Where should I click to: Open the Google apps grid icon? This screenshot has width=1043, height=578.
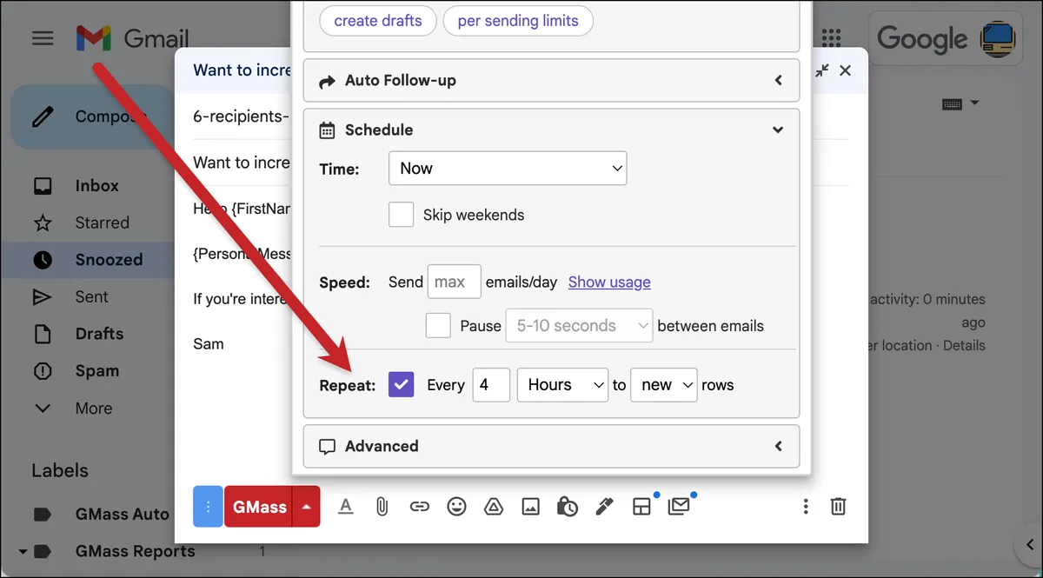point(832,38)
